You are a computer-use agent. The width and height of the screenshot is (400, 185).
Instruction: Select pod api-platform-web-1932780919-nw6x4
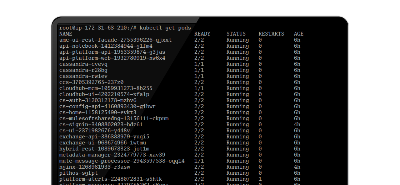[x=112, y=58]
